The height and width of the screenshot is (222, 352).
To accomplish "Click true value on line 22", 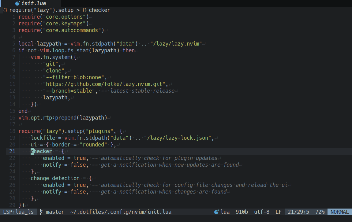I will click(80, 158).
